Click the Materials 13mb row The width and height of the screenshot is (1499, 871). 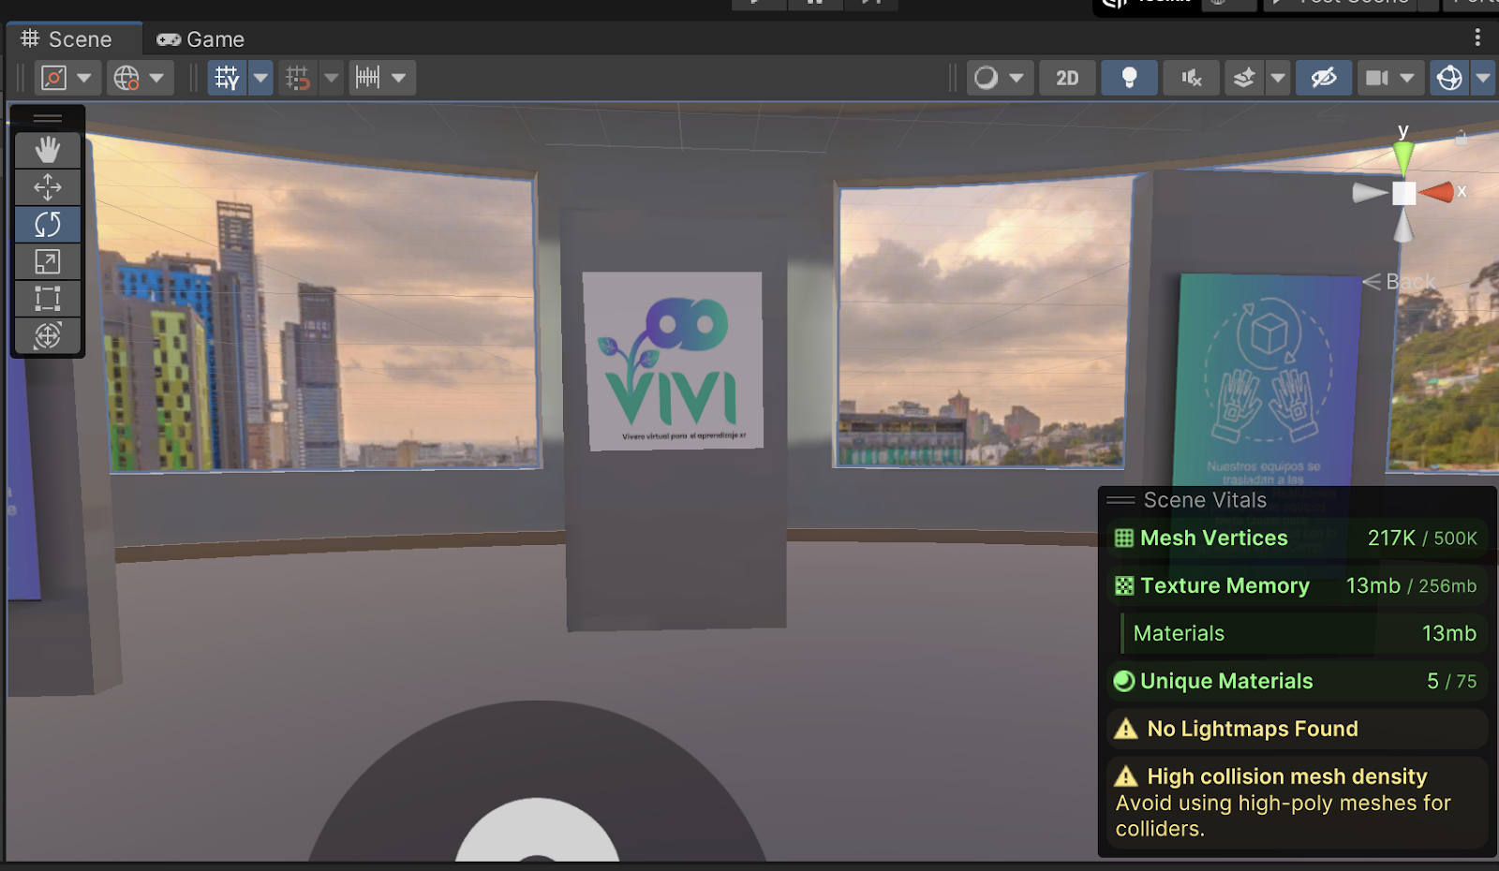1304,634
